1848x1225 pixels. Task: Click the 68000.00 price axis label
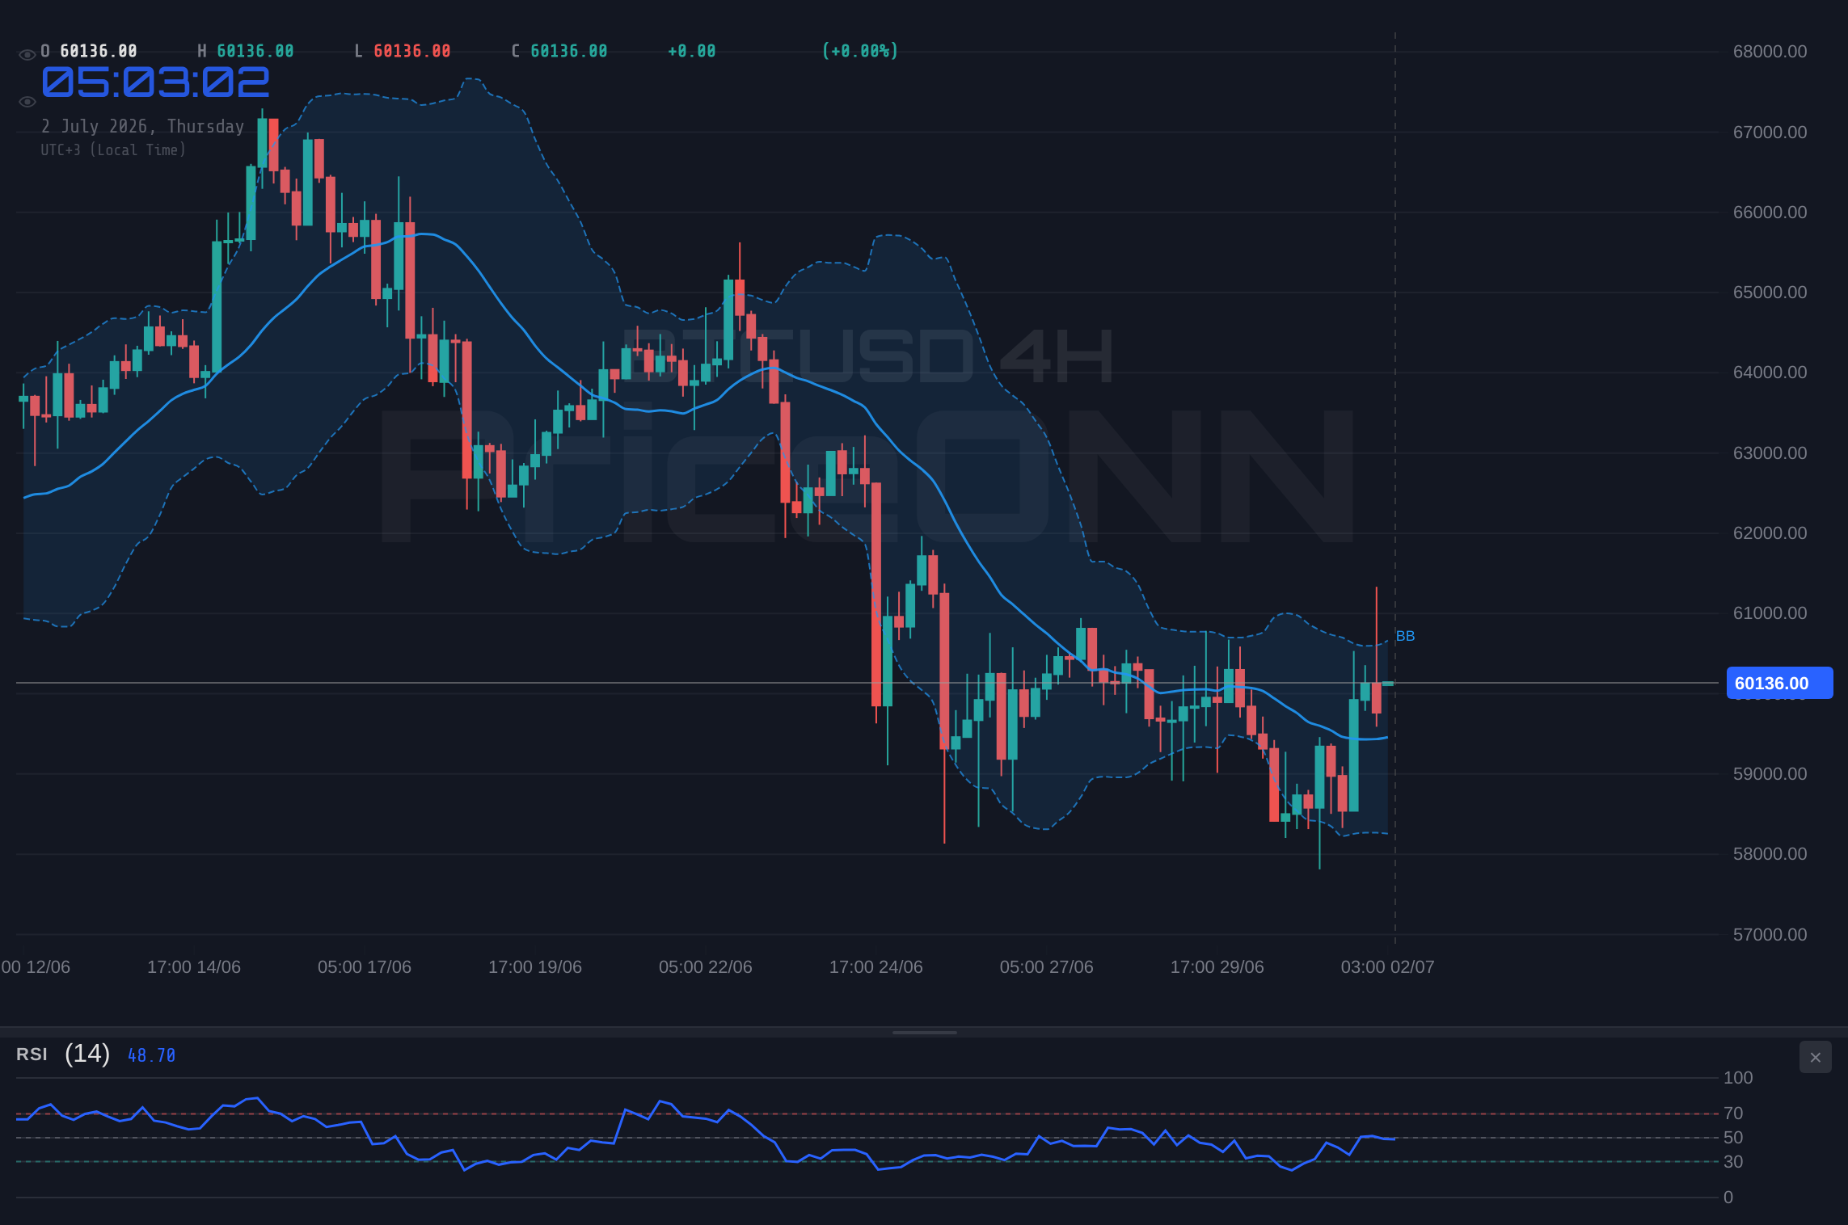[1770, 52]
